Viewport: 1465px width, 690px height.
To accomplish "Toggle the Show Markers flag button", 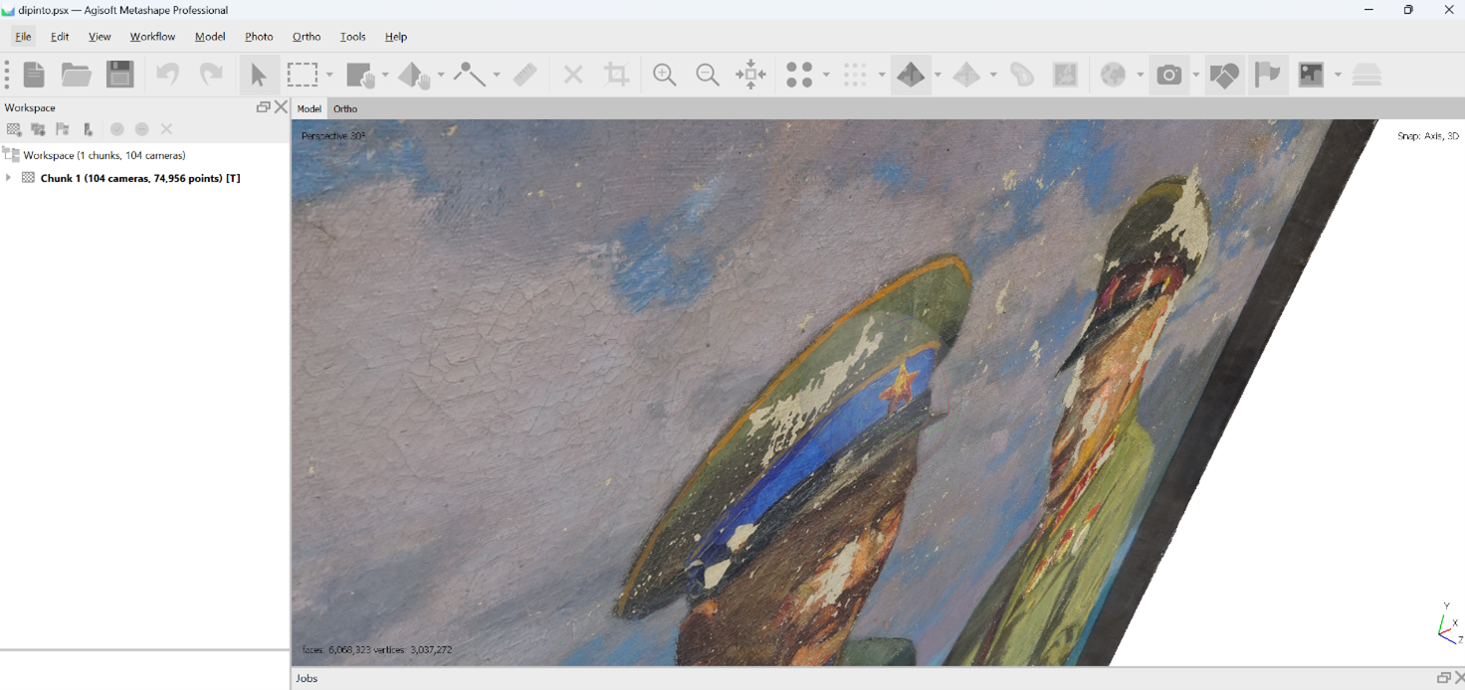I will click(1268, 75).
